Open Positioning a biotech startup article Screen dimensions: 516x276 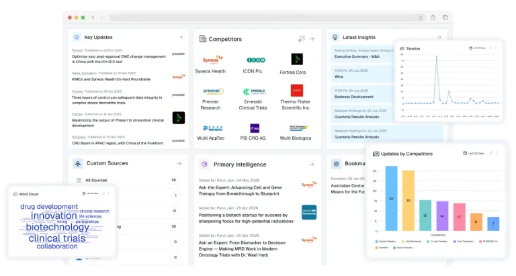(246, 218)
